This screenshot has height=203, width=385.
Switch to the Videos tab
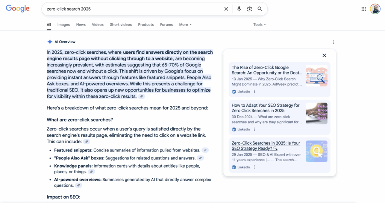point(98,24)
